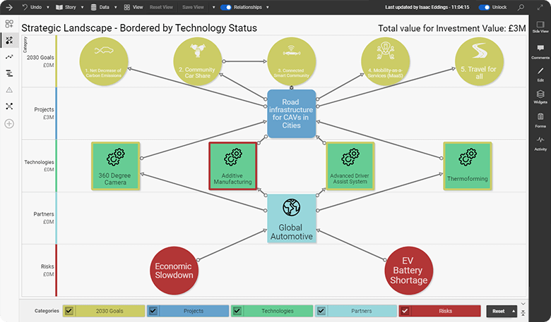Open the Data dropdown arrow
The height and width of the screenshot is (322, 551).
tap(114, 7)
